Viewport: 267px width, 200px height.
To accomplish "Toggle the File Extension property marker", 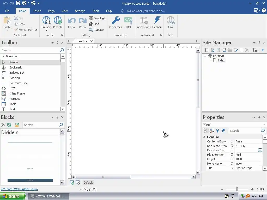I will (x=232, y=155).
